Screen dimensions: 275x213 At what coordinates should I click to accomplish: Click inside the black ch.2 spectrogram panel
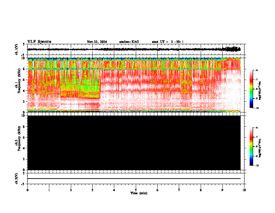pyautogui.click(x=134, y=143)
